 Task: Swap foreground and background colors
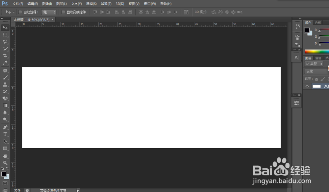point(7,168)
